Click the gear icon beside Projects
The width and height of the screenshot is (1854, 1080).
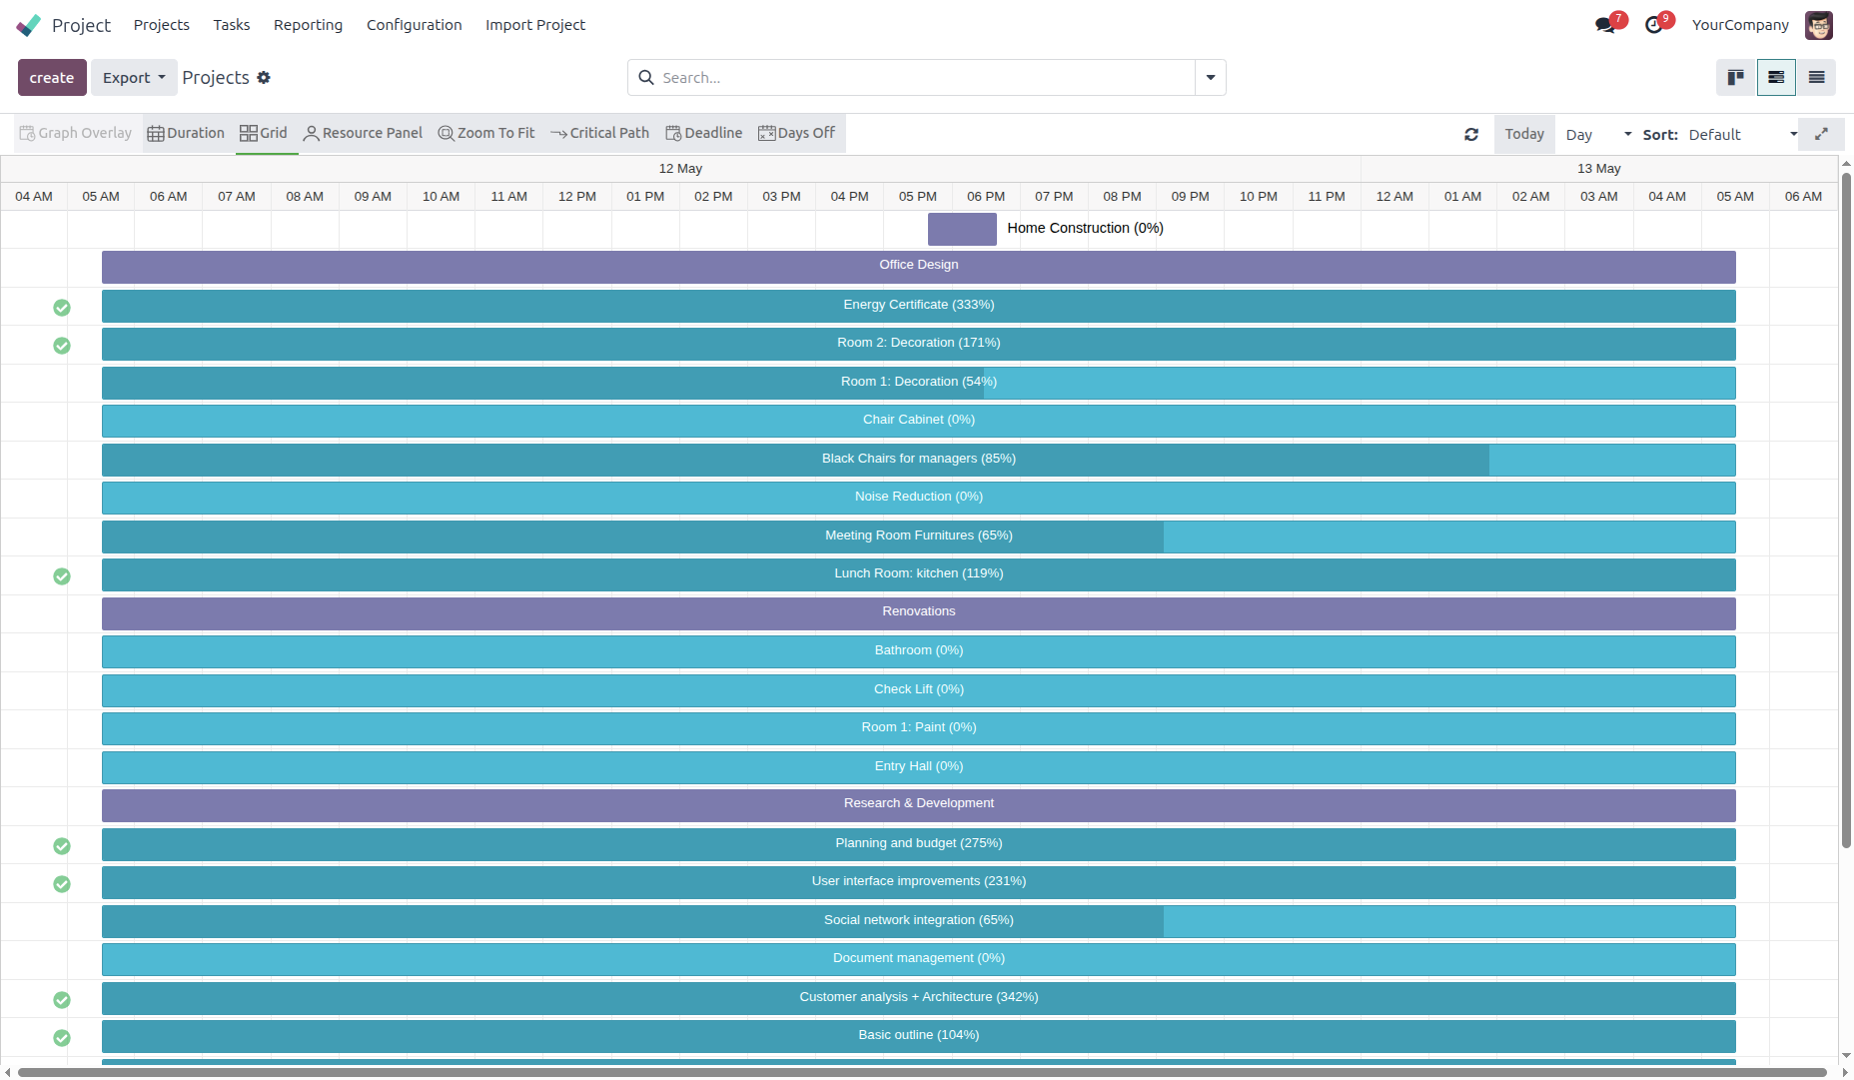coord(264,78)
